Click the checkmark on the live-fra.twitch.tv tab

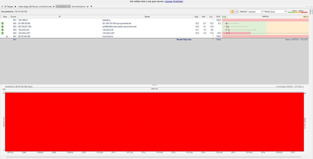tap(88, 7)
